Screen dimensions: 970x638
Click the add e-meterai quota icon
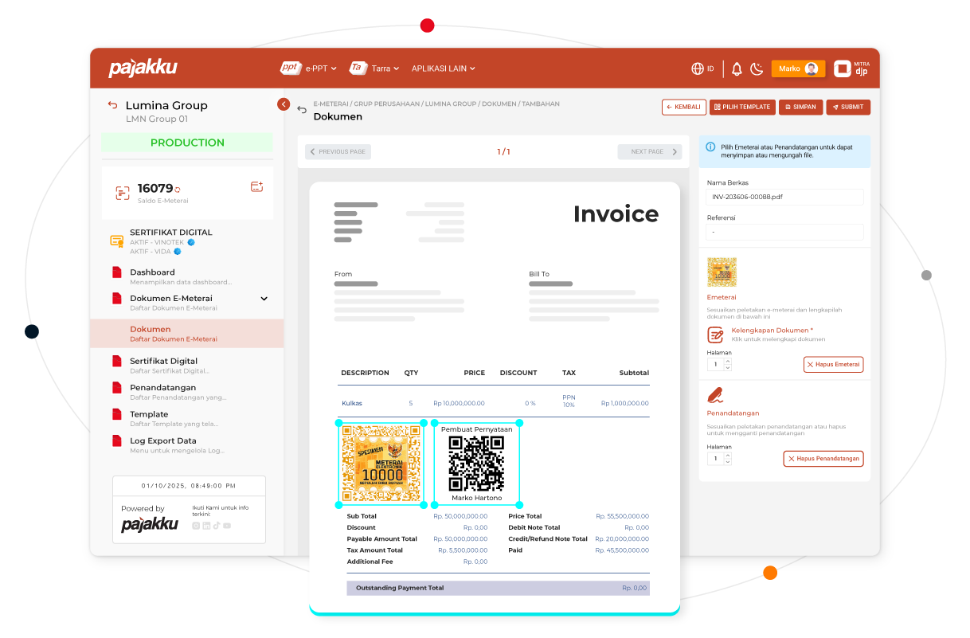coord(256,186)
